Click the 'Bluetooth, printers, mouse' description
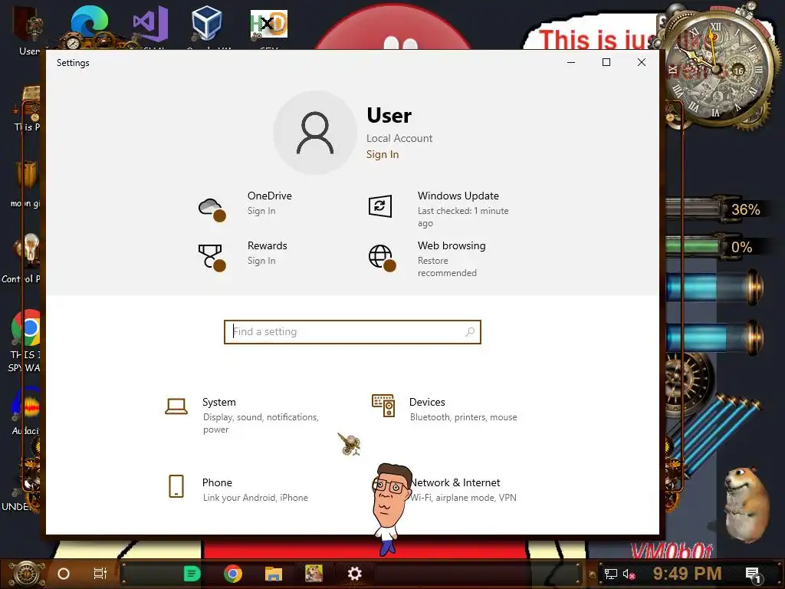 coord(463,417)
